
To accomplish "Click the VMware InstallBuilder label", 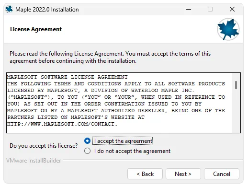I will click(x=34, y=161).
